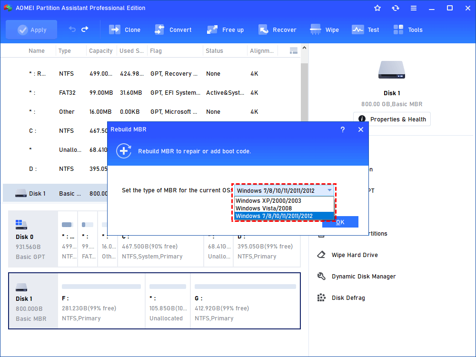Click the Apply checkmark button
This screenshot has width=476, height=357.
point(31,30)
